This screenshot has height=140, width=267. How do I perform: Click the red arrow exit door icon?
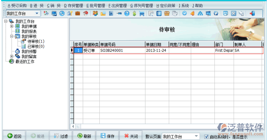click(x=252, y=13)
